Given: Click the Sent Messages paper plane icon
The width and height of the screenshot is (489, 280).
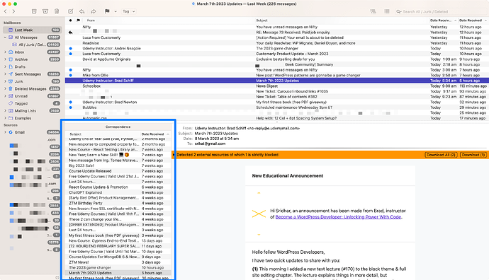Looking at the screenshot, I should pyautogui.click(x=11, y=74).
